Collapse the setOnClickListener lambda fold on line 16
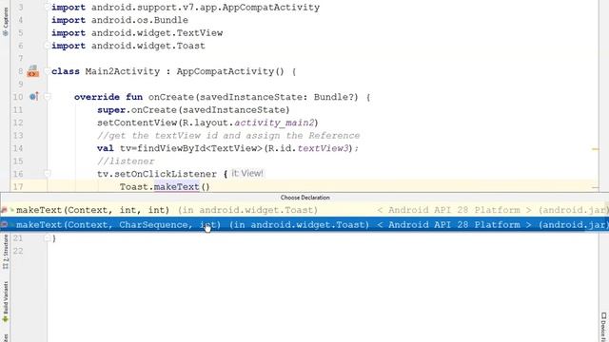 (47, 174)
